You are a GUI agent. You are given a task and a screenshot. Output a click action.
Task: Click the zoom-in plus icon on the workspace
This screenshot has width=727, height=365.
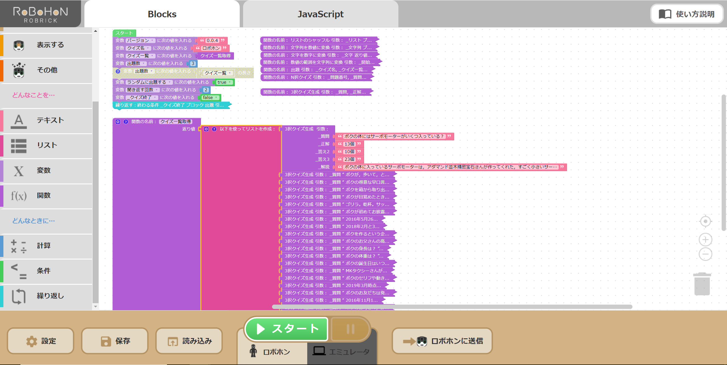point(705,240)
